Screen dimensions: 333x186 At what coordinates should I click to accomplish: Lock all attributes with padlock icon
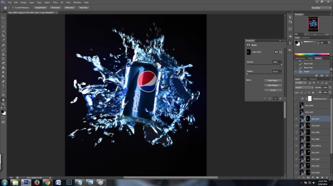click(x=313, y=93)
